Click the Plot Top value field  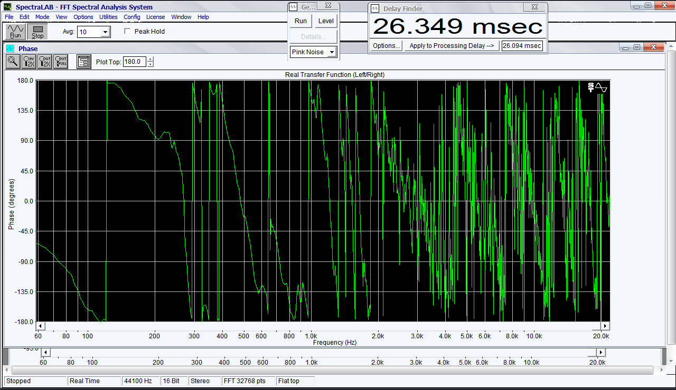[134, 62]
